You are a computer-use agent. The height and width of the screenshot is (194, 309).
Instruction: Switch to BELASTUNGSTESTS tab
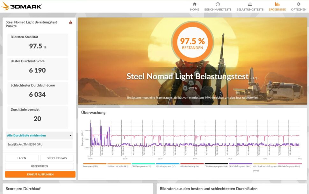[x=250, y=10]
